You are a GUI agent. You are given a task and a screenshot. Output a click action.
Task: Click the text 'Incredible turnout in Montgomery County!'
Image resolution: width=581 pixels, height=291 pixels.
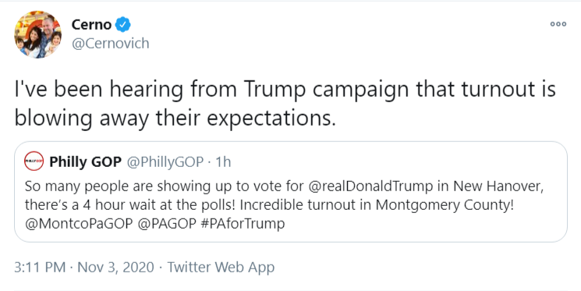click(x=377, y=204)
